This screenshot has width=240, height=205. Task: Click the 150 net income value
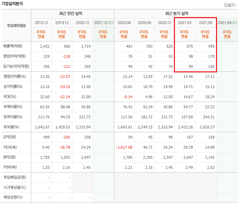tap(211, 66)
